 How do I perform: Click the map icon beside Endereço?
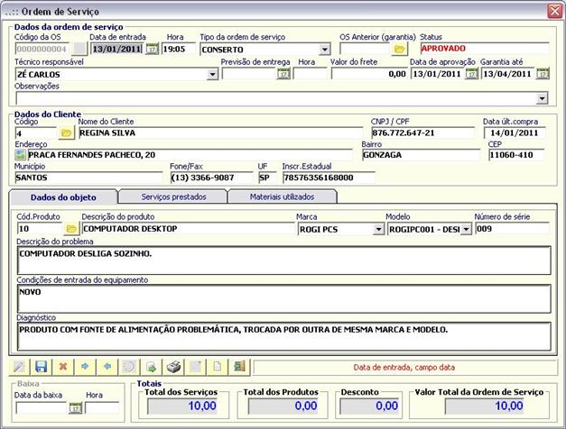coord(21,155)
